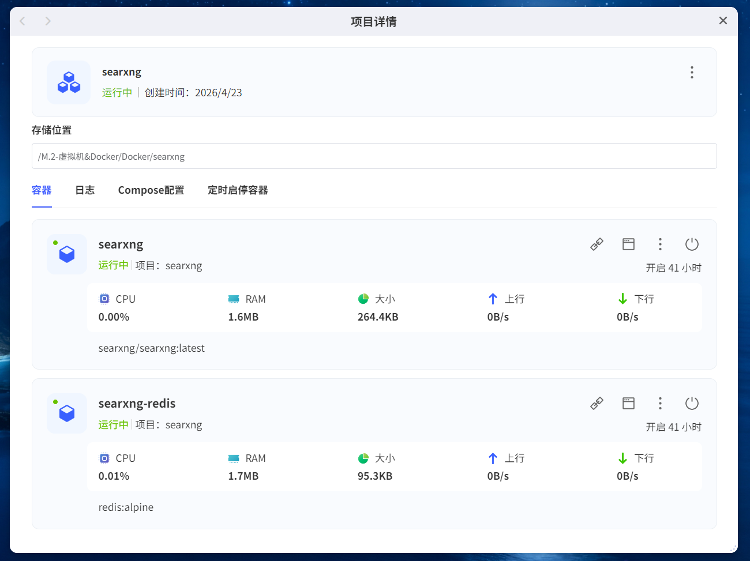Click the size pie icon for searxng
The height and width of the screenshot is (561, 750).
363,299
